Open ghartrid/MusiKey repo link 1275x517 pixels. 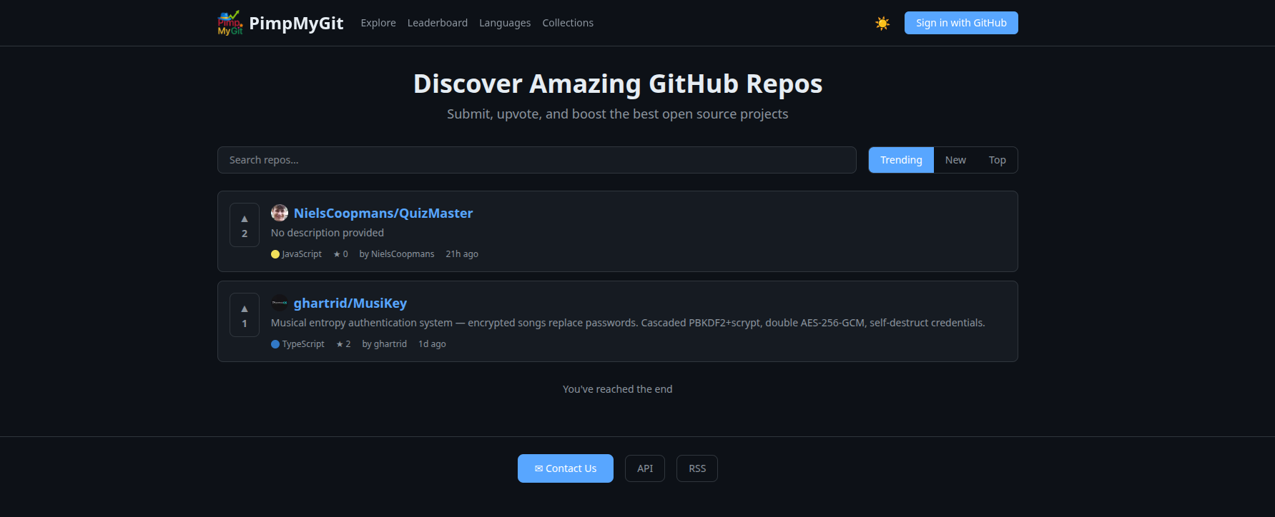tap(350, 303)
